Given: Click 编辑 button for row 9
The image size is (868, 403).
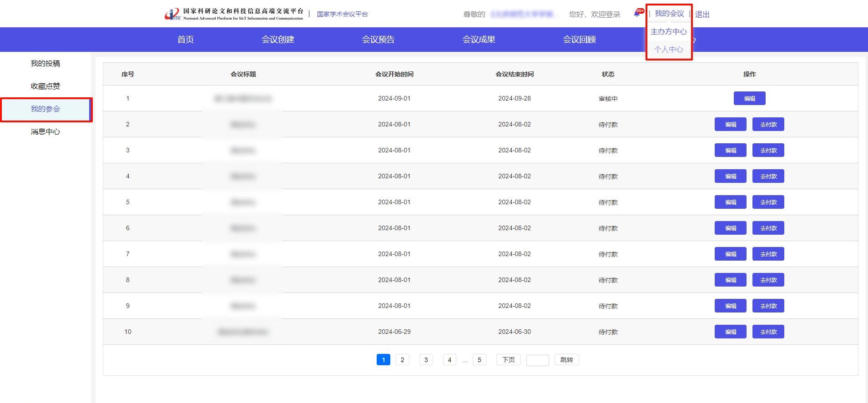Looking at the screenshot, I should coord(731,306).
